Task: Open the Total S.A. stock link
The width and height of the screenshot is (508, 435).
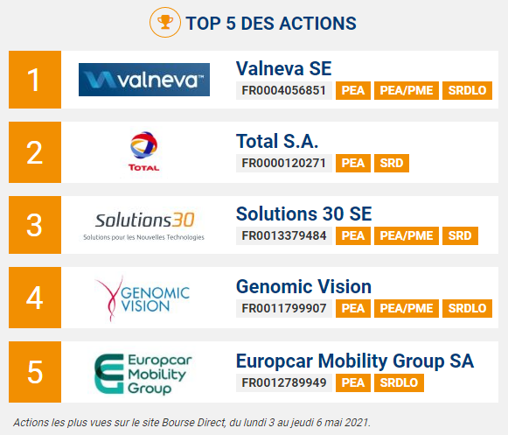Action: tap(277, 141)
